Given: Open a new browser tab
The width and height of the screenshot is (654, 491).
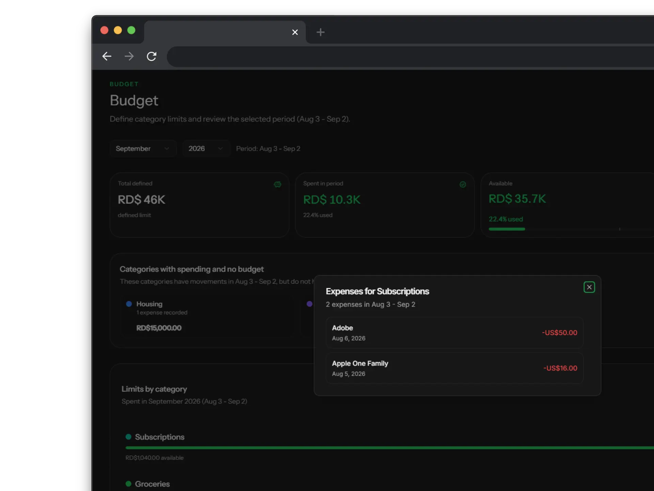Looking at the screenshot, I should (321, 32).
